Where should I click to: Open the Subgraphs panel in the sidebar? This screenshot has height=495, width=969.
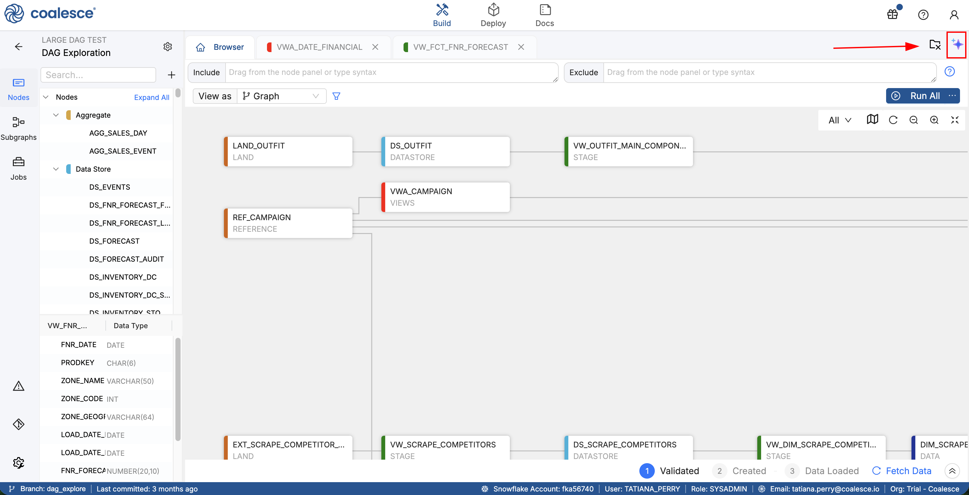[18, 128]
